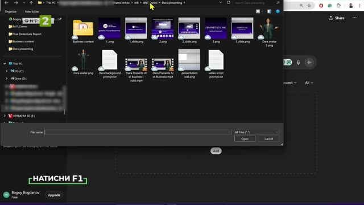Open the browser extensions puzzle icon
The height and width of the screenshot is (205, 364).
(x=338, y=6)
